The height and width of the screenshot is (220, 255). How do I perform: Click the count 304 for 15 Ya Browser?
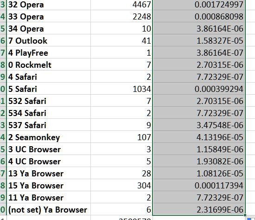point(121,185)
